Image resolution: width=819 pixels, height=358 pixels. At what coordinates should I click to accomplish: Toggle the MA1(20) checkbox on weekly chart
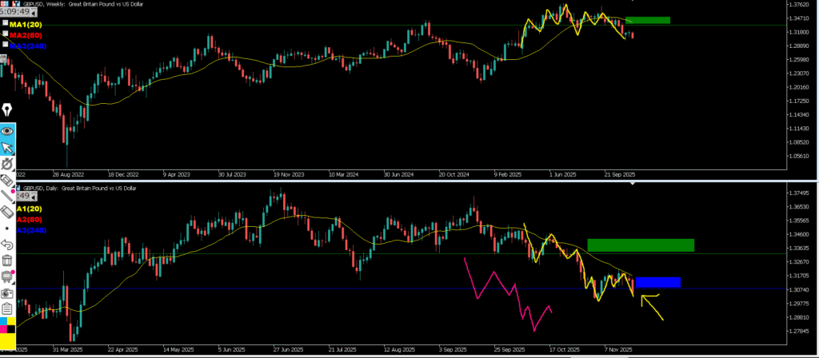pyautogui.click(x=6, y=24)
